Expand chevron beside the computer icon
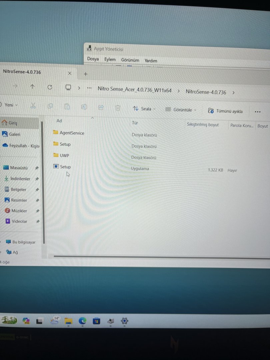 (79, 88)
